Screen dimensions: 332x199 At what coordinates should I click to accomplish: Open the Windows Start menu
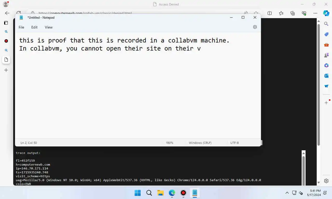[x=137, y=193]
